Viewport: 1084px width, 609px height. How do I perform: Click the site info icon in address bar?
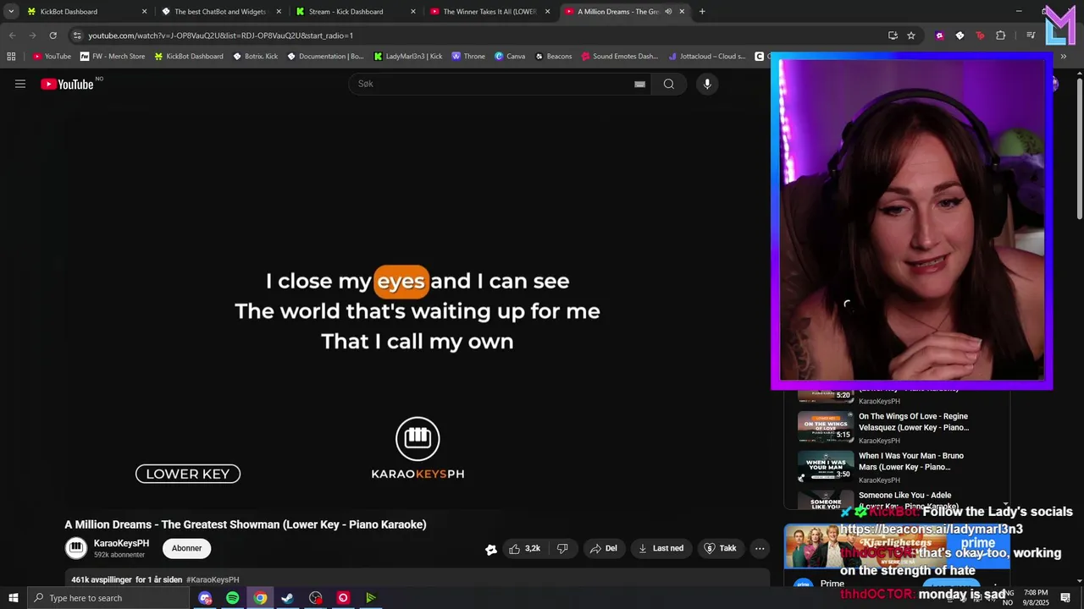77,36
